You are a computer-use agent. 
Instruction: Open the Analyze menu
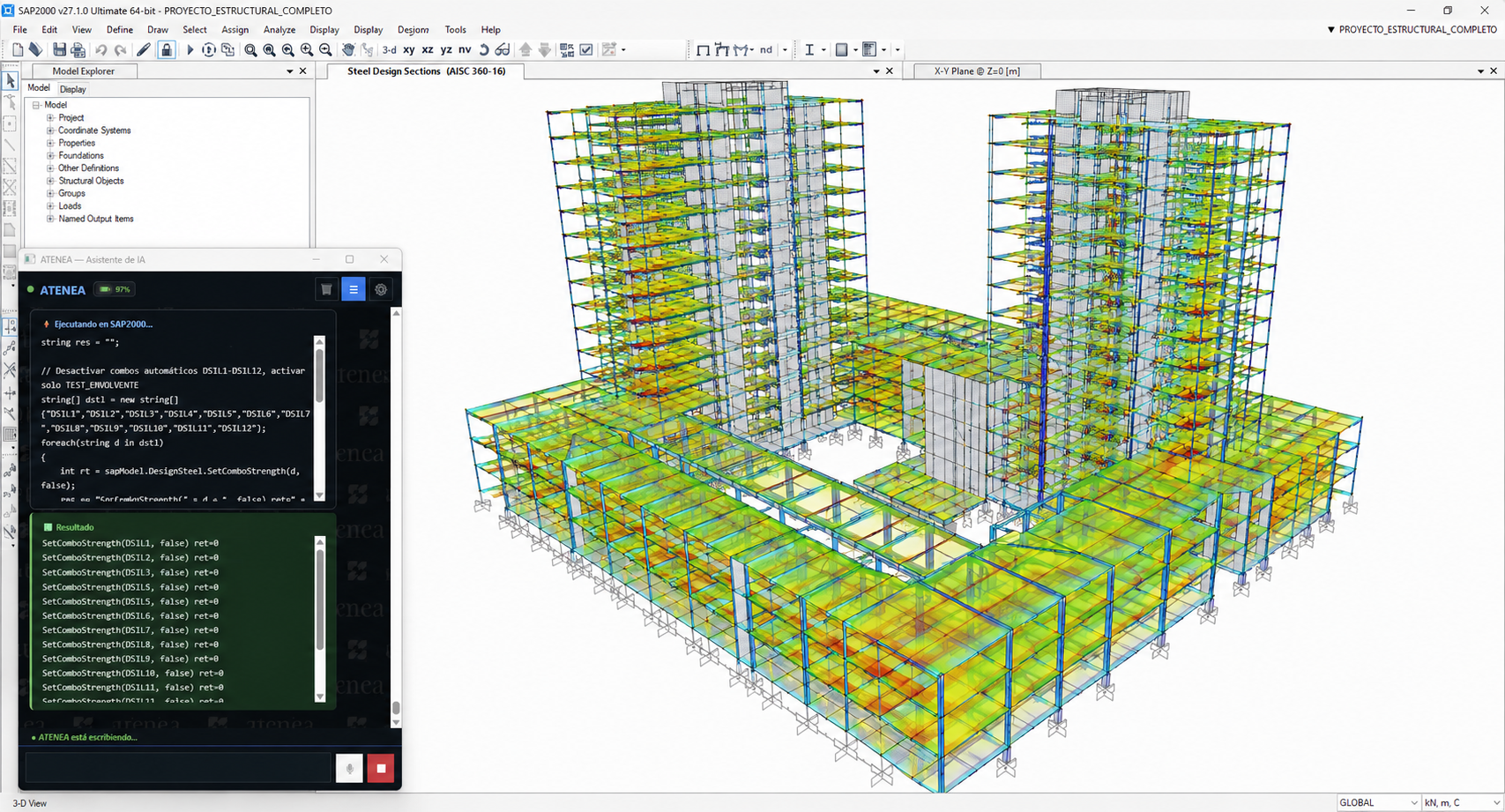click(279, 30)
